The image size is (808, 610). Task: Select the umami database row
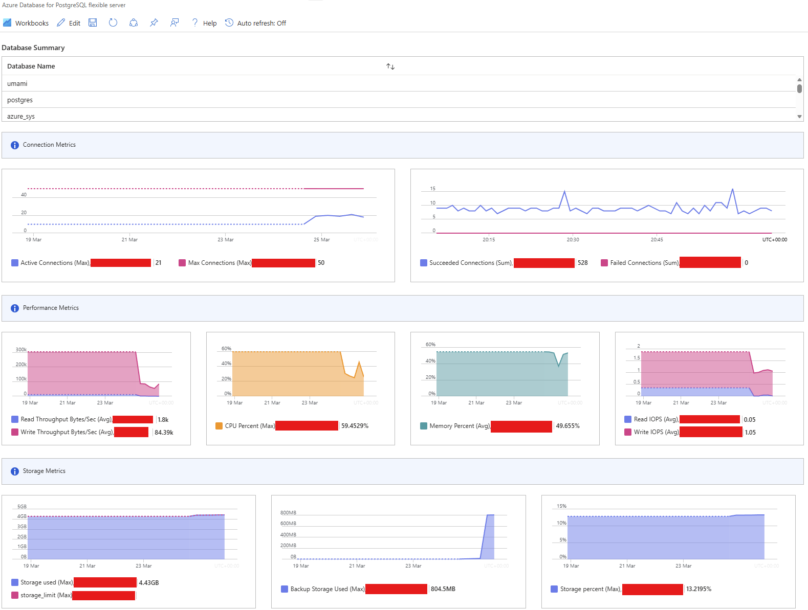point(17,83)
